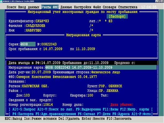
Task: Open the Настройки menu
Action: [x=84, y=6]
